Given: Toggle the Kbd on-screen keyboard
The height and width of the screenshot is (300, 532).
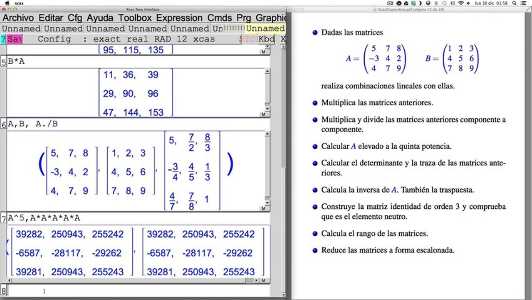Looking at the screenshot, I should tap(267, 39).
